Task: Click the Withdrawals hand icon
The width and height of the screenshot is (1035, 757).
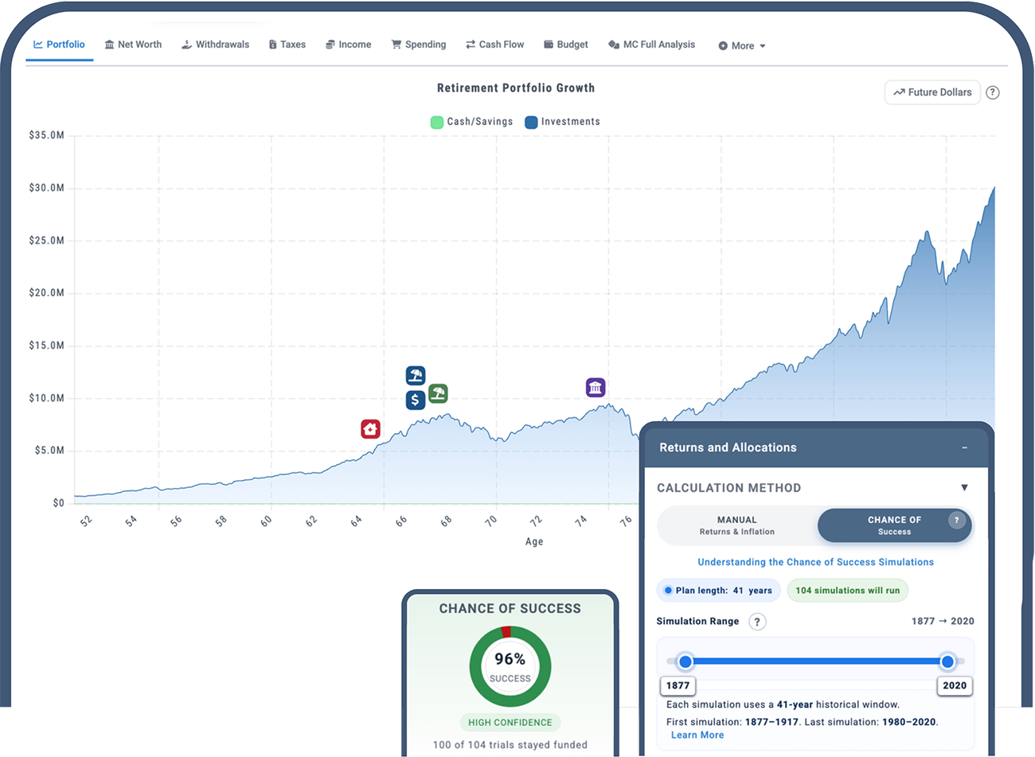Action: (186, 45)
